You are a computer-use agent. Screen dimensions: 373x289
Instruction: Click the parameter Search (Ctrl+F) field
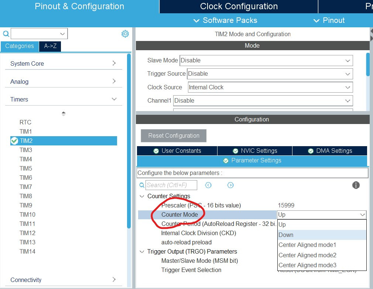(171, 185)
